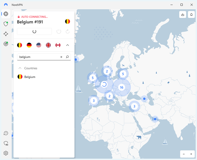The image size is (197, 160).
Task: Zoom in the map with plus
Action: click(191, 154)
